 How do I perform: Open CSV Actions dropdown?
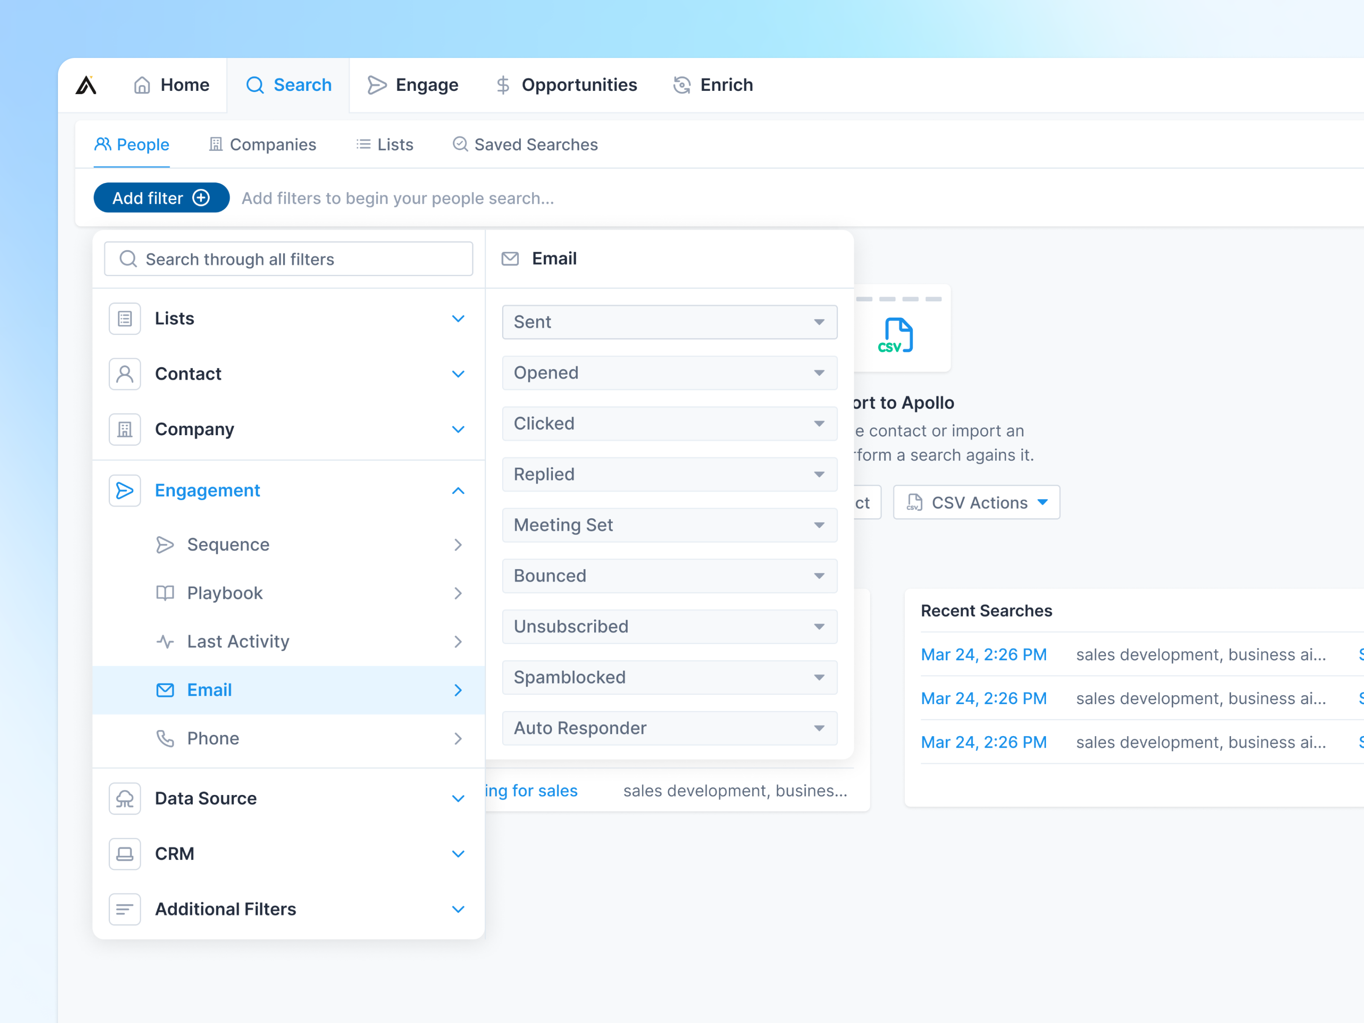coord(976,502)
